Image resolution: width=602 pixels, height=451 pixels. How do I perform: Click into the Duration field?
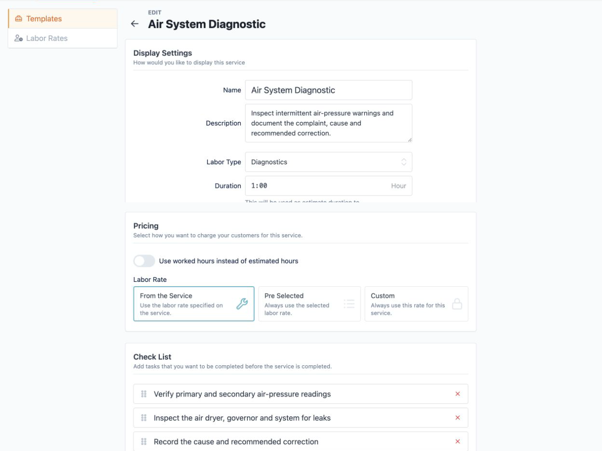coord(328,186)
